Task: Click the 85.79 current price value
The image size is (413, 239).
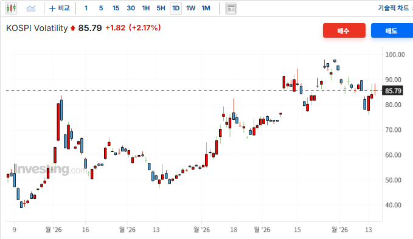Action: [x=90, y=28]
